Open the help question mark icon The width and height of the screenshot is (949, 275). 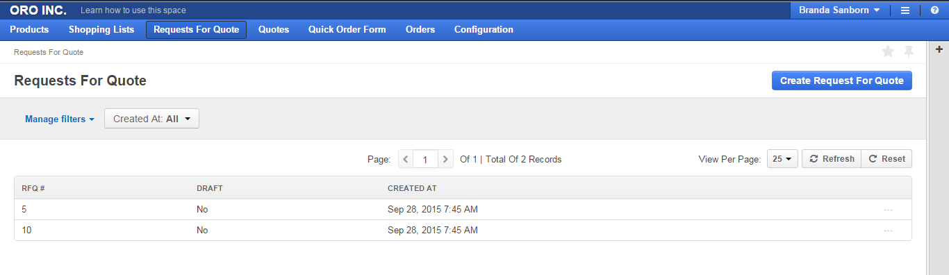pos(934,10)
